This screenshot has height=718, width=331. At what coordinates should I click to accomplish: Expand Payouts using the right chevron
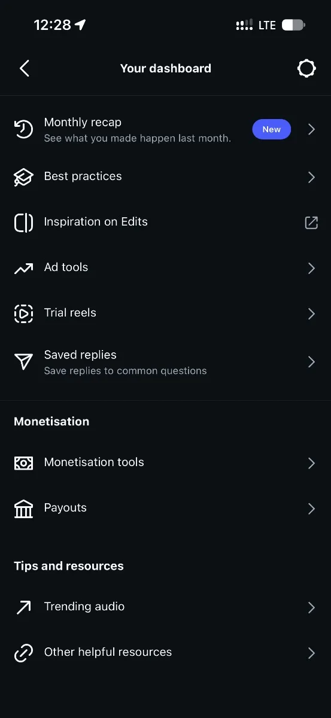coord(311,509)
